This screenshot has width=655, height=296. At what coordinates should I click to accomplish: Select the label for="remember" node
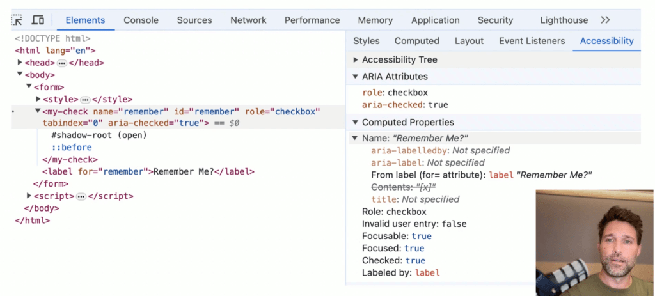[x=148, y=171]
